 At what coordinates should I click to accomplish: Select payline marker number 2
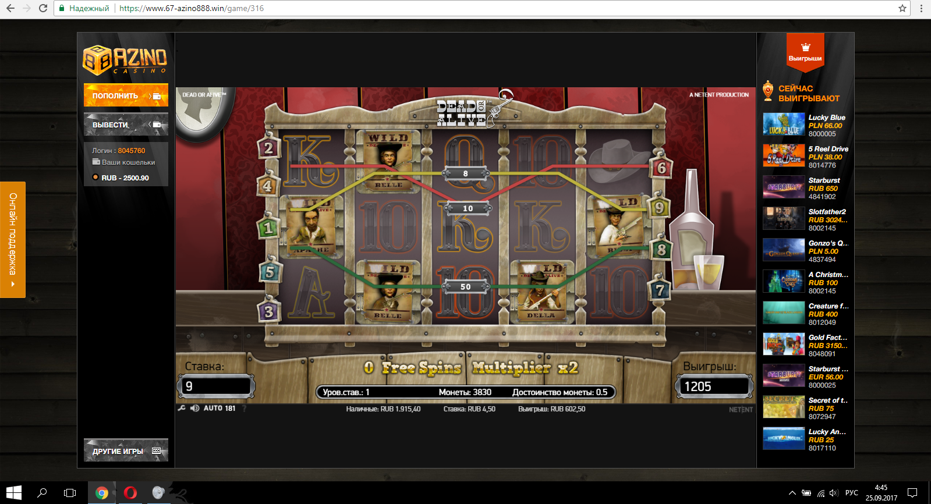268,148
